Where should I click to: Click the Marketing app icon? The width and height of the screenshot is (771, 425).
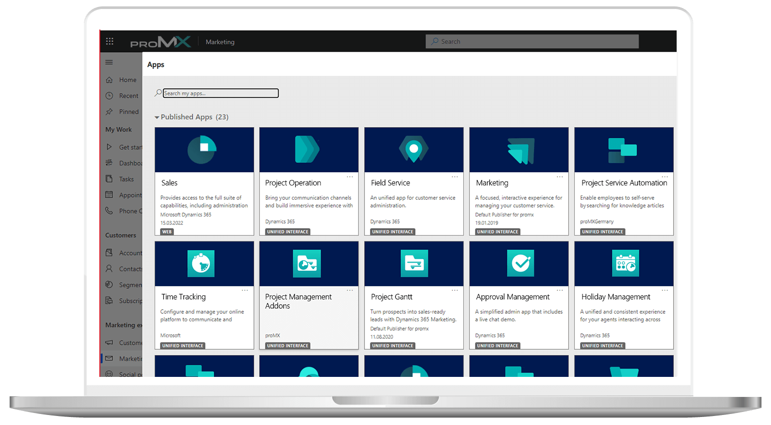[x=521, y=150]
